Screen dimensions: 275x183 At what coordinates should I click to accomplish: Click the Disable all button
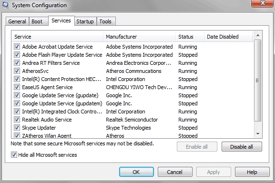[x=242, y=146]
